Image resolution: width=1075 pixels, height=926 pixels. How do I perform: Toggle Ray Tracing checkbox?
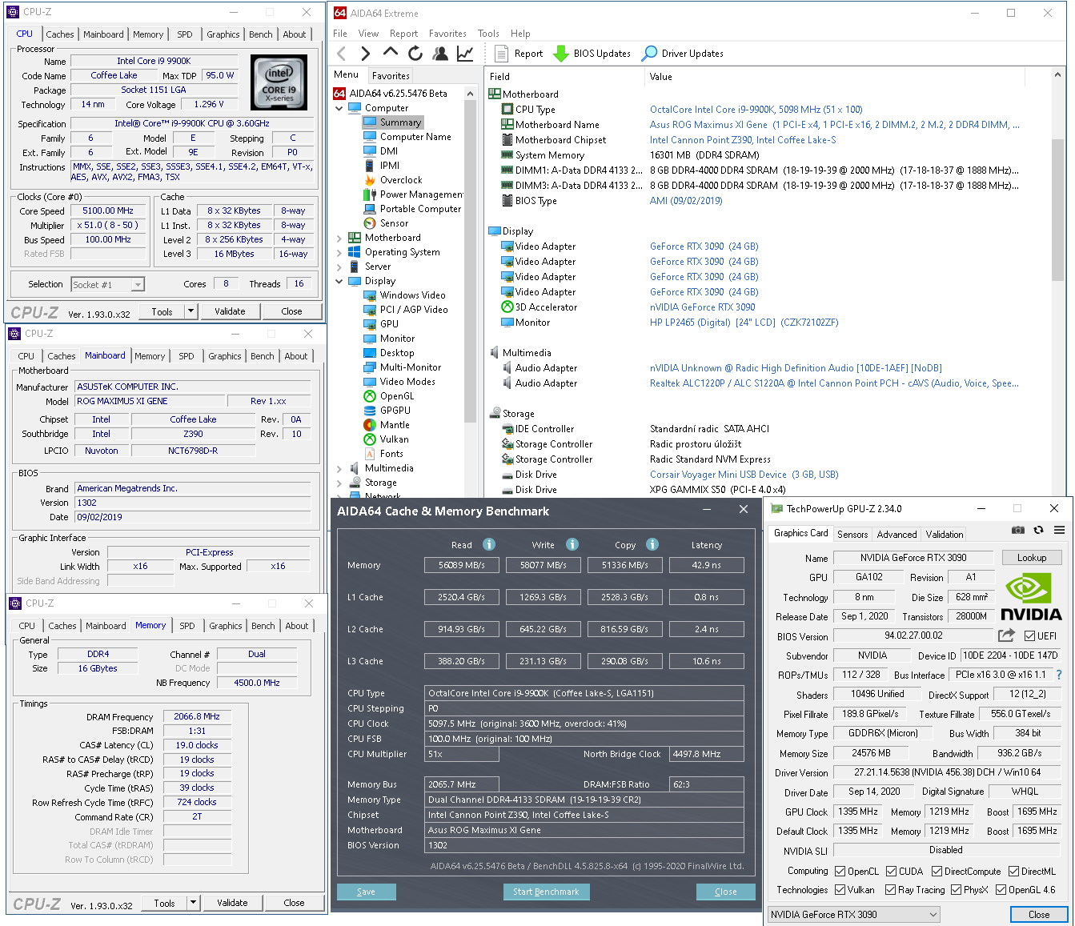[890, 890]
